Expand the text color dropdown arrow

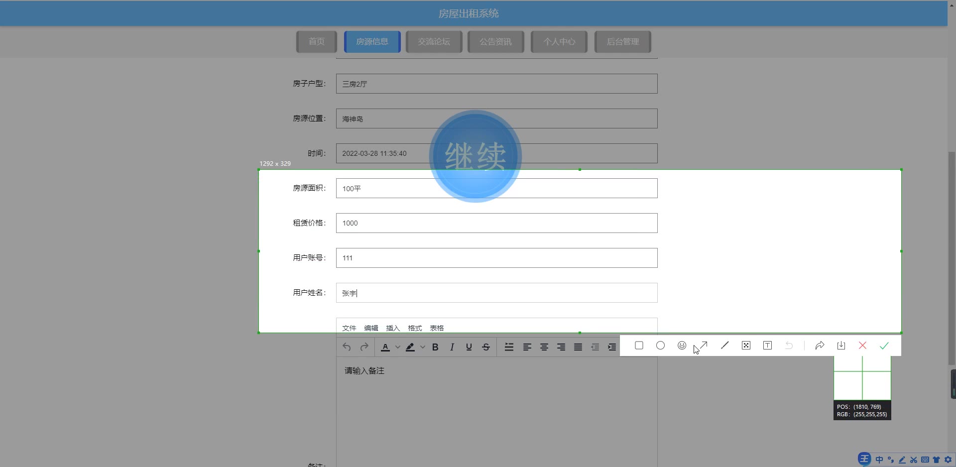tap(397, 348)
